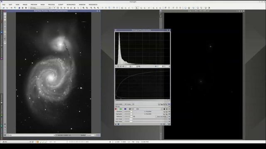Image resolution: width=266 pixels, height=149 pixels.
Task: Click the Auto Clip Setup button
Action: click(x=162, y=117)
